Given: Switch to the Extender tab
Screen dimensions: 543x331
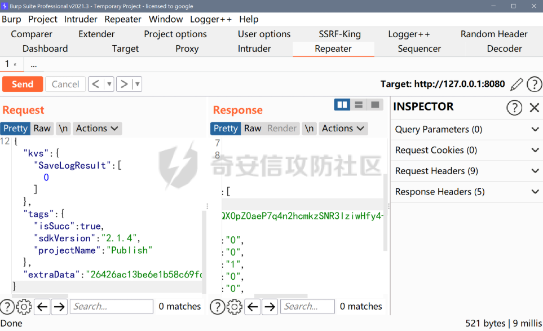Looking at the screenshot, I should (96, 34).
